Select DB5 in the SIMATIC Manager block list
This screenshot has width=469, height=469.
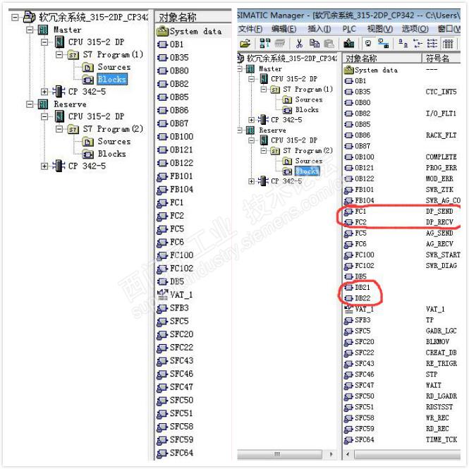[x=360, y=276]
